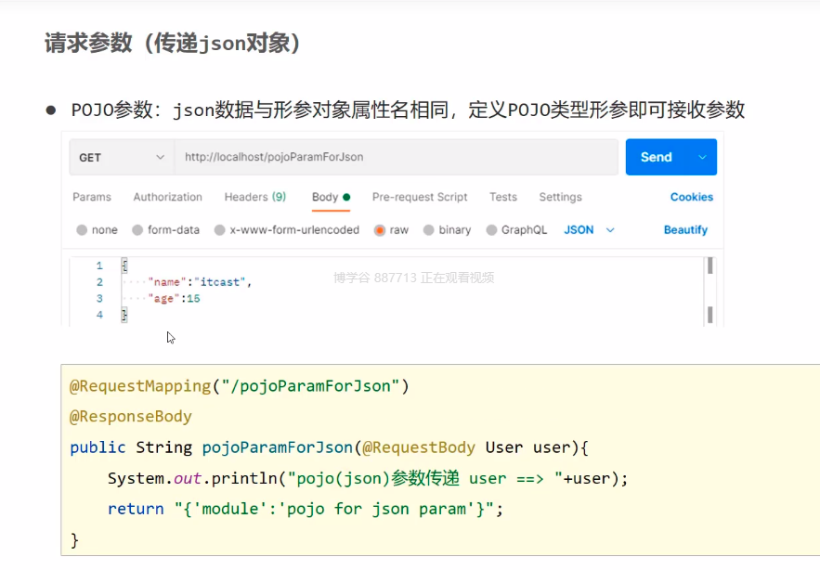This screenshot has width=820, height=570.
Task: Select the none body type radio
Action: pyautogui.click(x=83, y=230)
